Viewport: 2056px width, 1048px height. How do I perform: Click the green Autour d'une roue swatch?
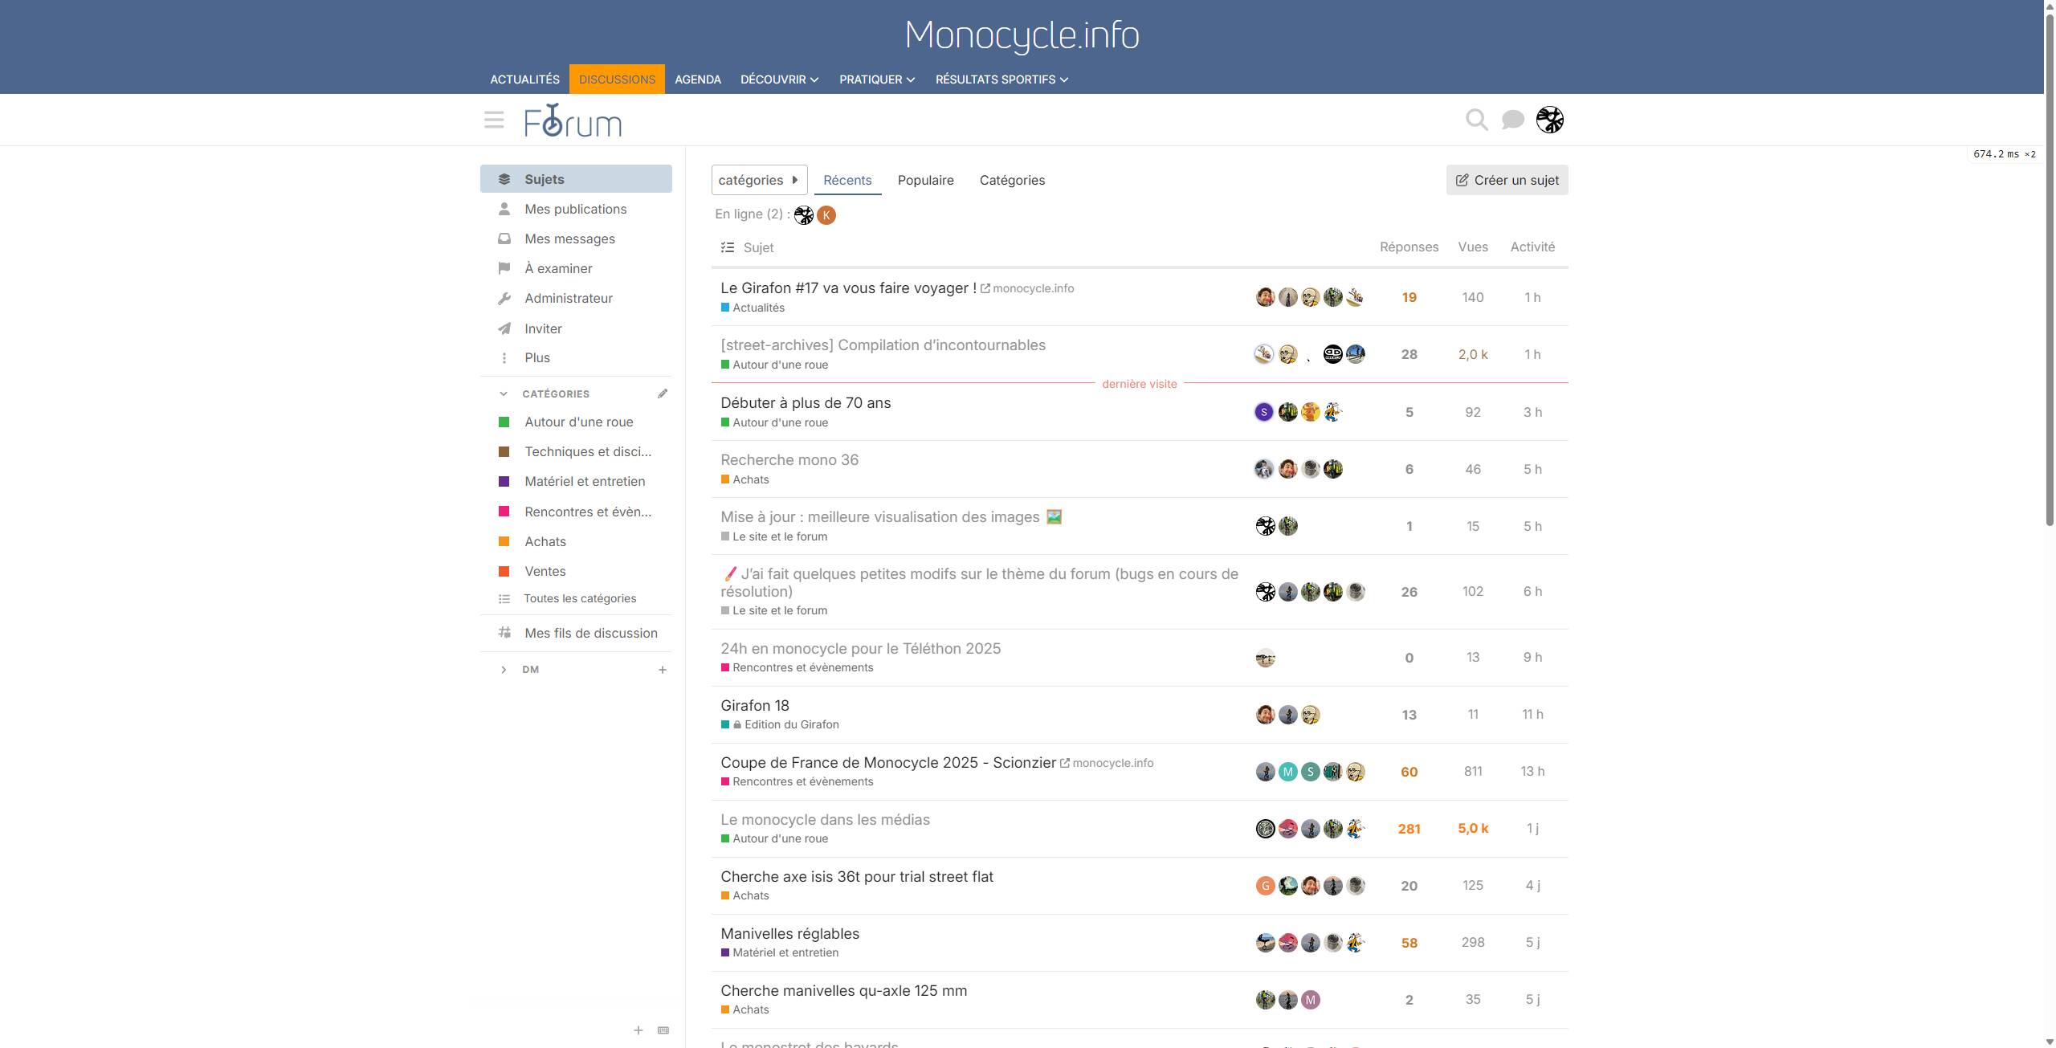click(504, 422)
